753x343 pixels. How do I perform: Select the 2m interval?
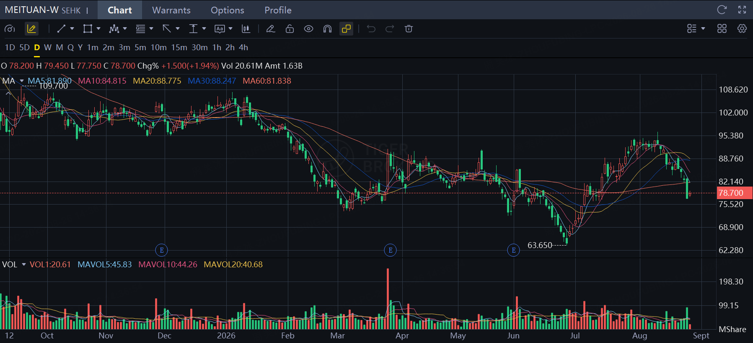[109, 48]
